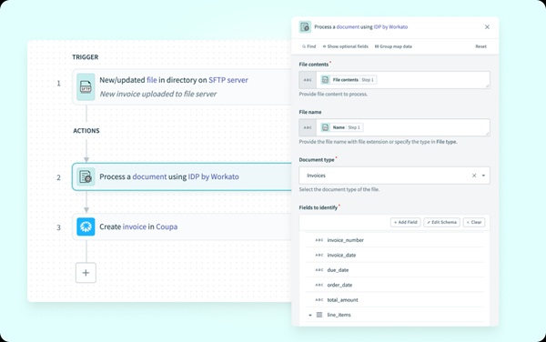Viewport: 546px width, 342px height.
Task: Click the document link in panel header
Action: pyautogui.click(x=348, y=26)
